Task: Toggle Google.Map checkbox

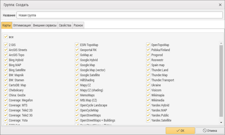Action: (x=77, y=65)
